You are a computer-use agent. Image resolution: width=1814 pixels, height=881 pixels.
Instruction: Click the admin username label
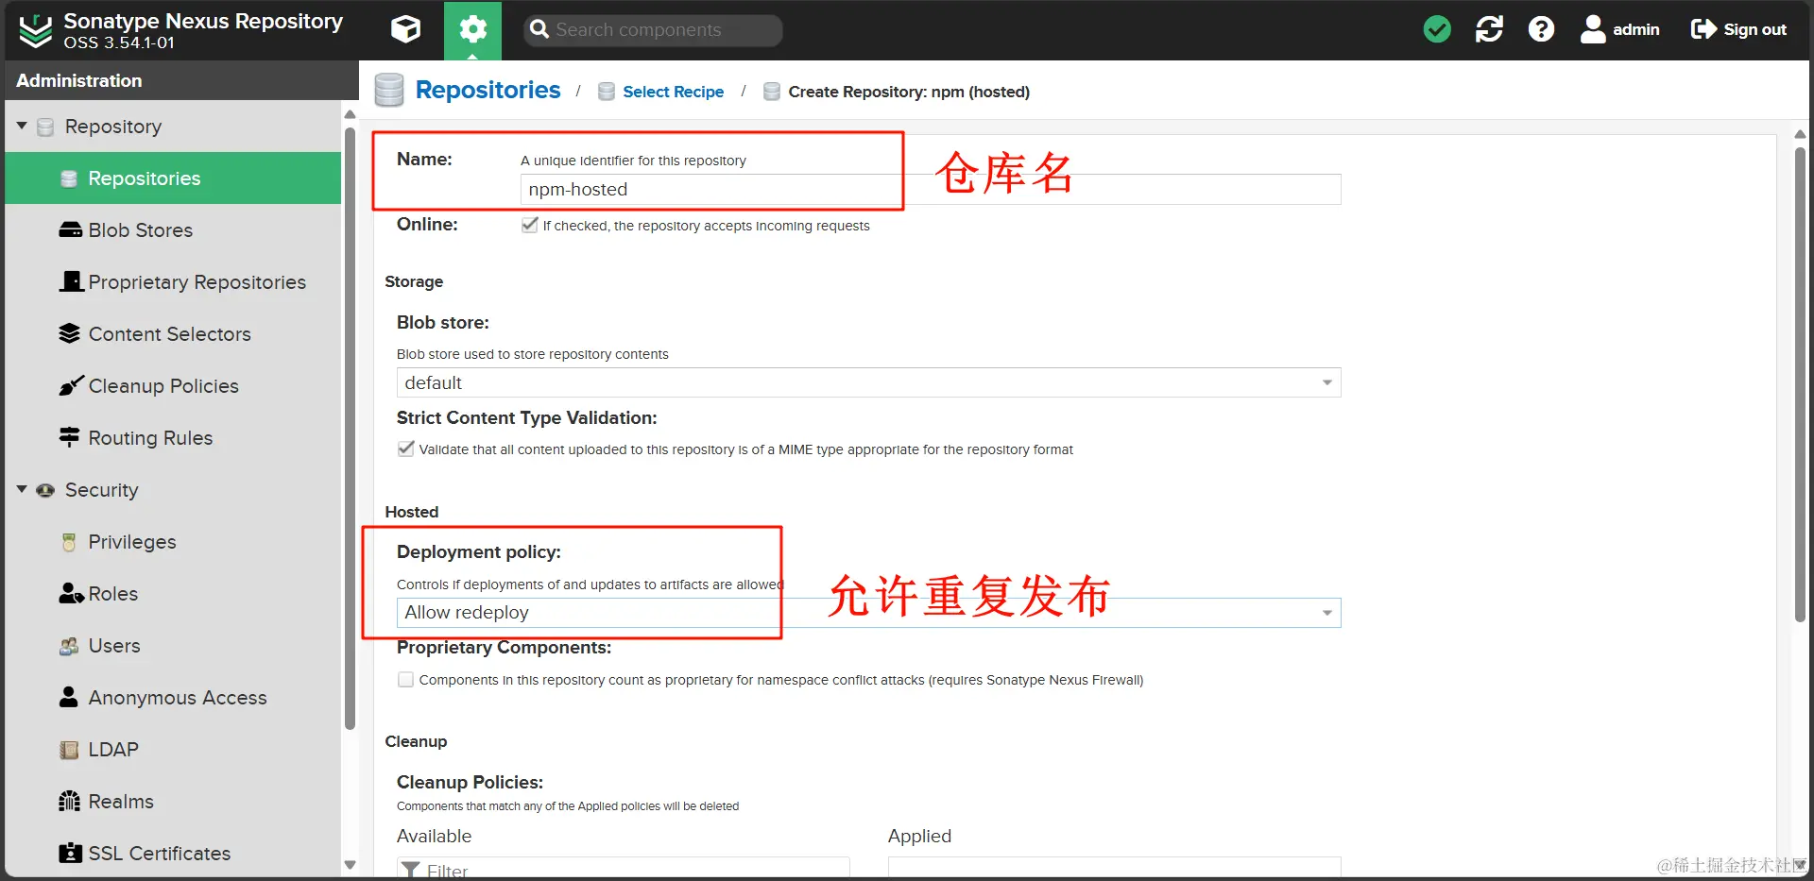click(1635, 30)
